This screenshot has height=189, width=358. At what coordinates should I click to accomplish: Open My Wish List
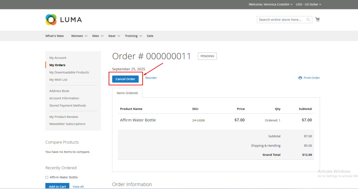58,80
